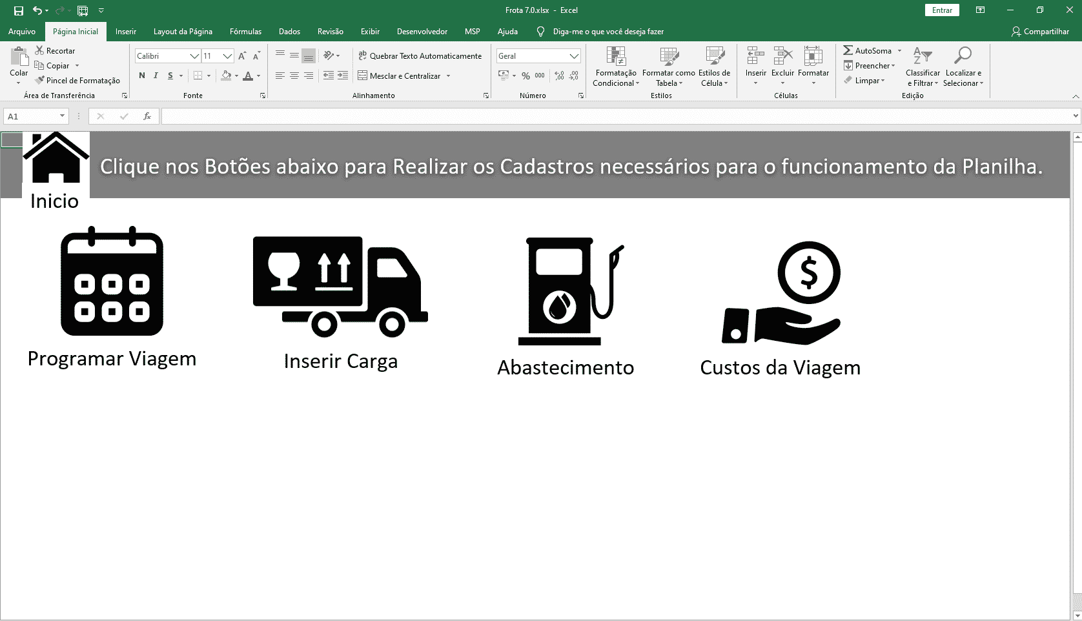Open the Abastecimento fuel pump icon
Image resolution: width=1082 pixels, height=621 pixels.
pos(571,291)
